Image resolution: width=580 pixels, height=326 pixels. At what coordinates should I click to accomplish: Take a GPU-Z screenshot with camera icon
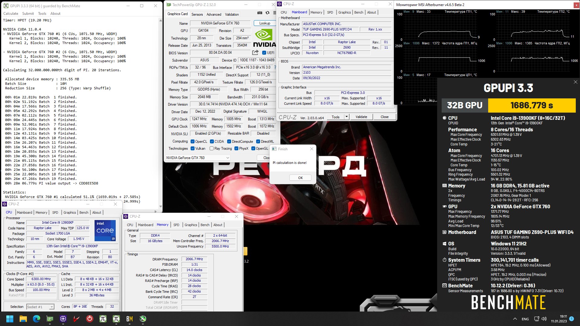pyautogui.click(x=259, y=13)
